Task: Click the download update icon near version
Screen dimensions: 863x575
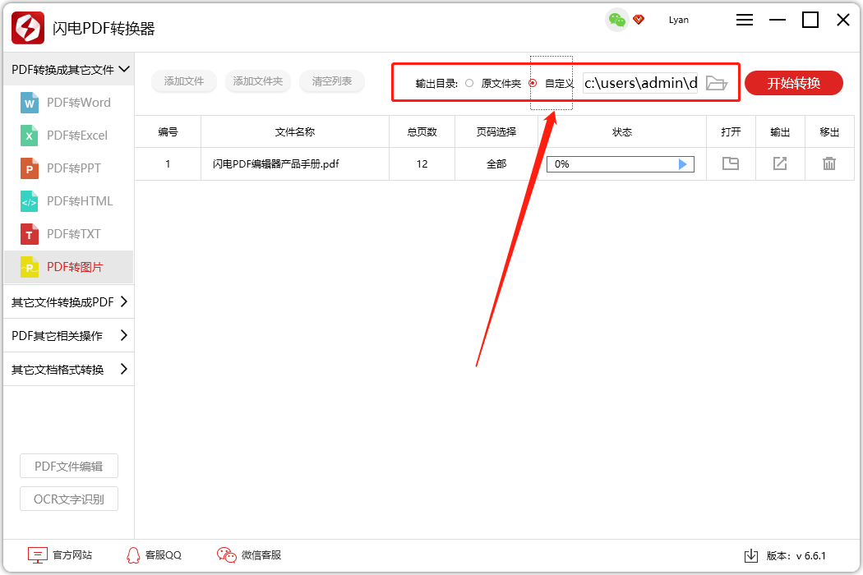Action: pos(750,556)
